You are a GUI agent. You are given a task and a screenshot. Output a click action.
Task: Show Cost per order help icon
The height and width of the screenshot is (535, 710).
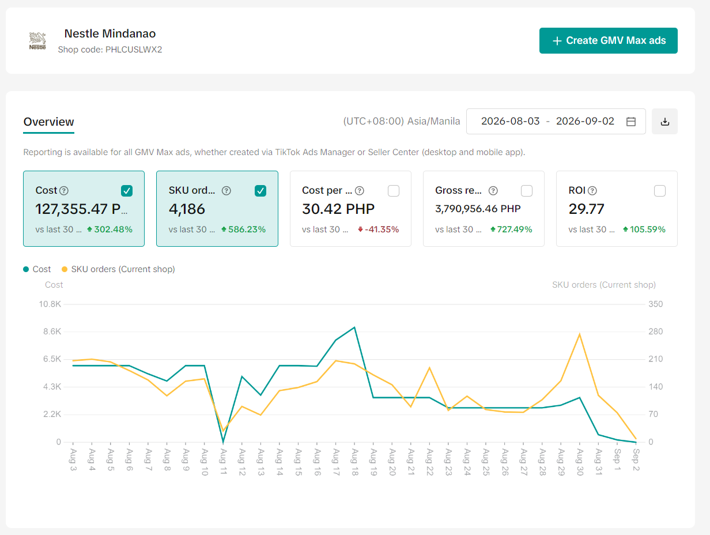tap(360, 190)
